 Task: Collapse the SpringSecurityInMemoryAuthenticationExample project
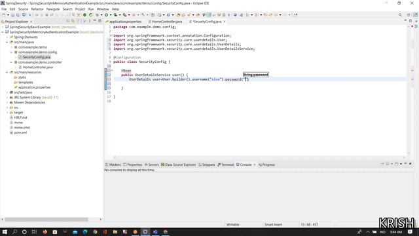[x=3, y=32]
